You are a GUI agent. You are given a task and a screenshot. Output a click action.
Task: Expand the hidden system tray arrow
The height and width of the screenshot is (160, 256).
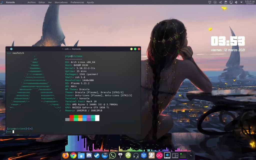(x=241, y=2)
